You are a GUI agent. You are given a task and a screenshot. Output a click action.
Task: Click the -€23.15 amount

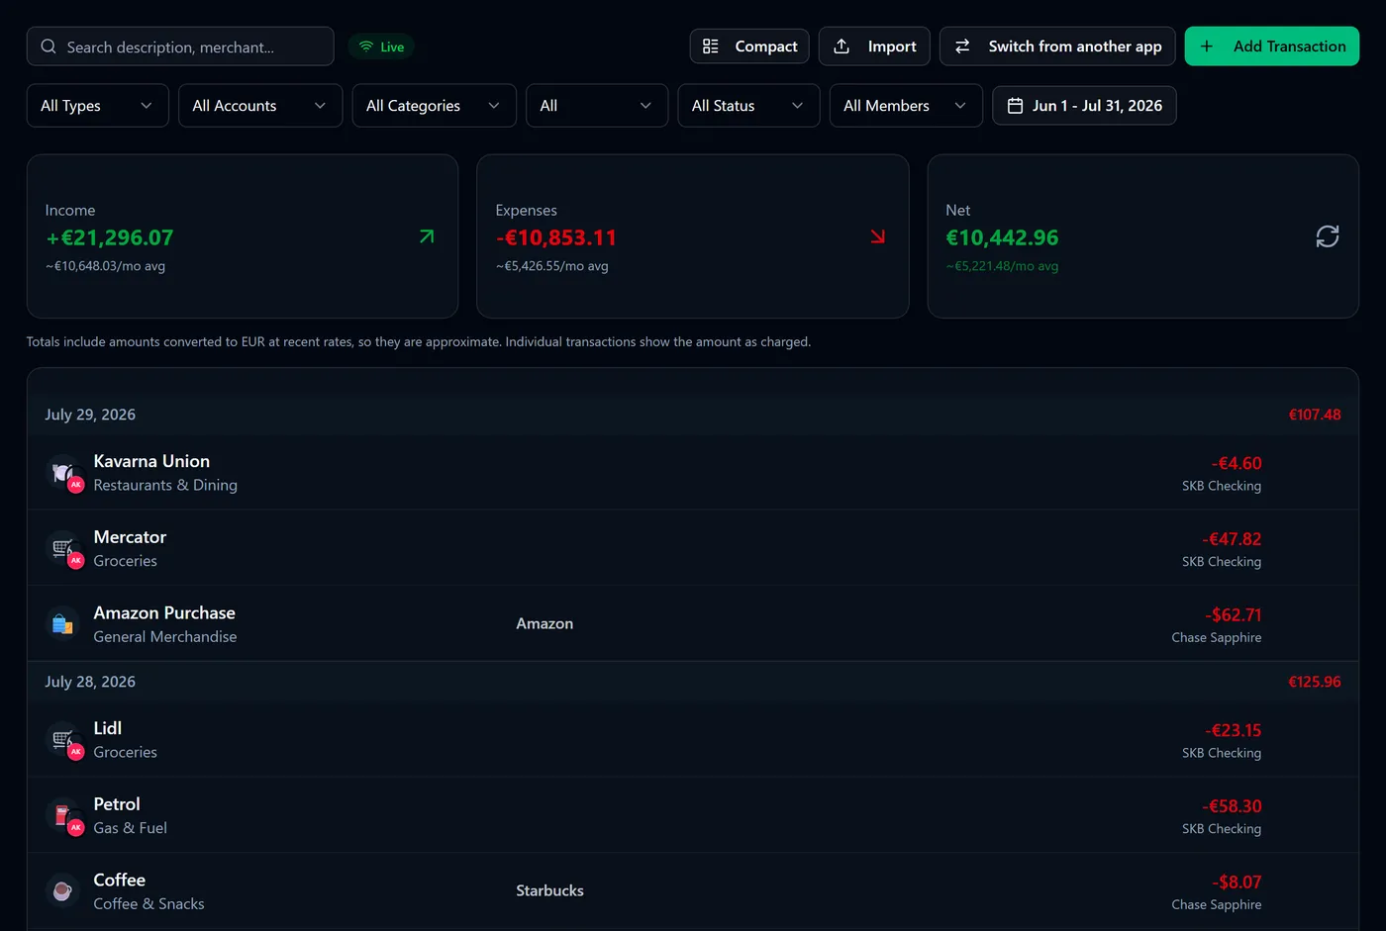click(1234, 730)
